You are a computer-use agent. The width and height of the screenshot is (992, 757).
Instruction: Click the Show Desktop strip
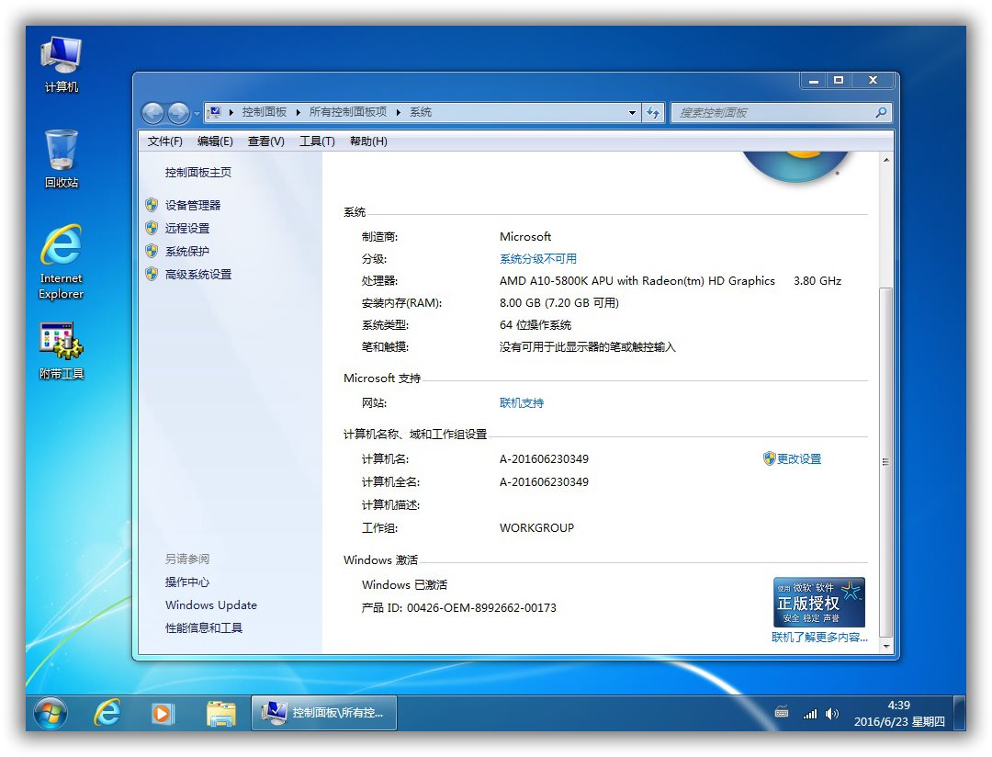(x=960, y=713)
